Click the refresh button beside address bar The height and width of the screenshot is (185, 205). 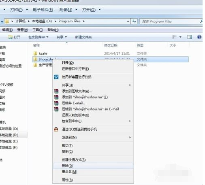[x=134, y=21]
